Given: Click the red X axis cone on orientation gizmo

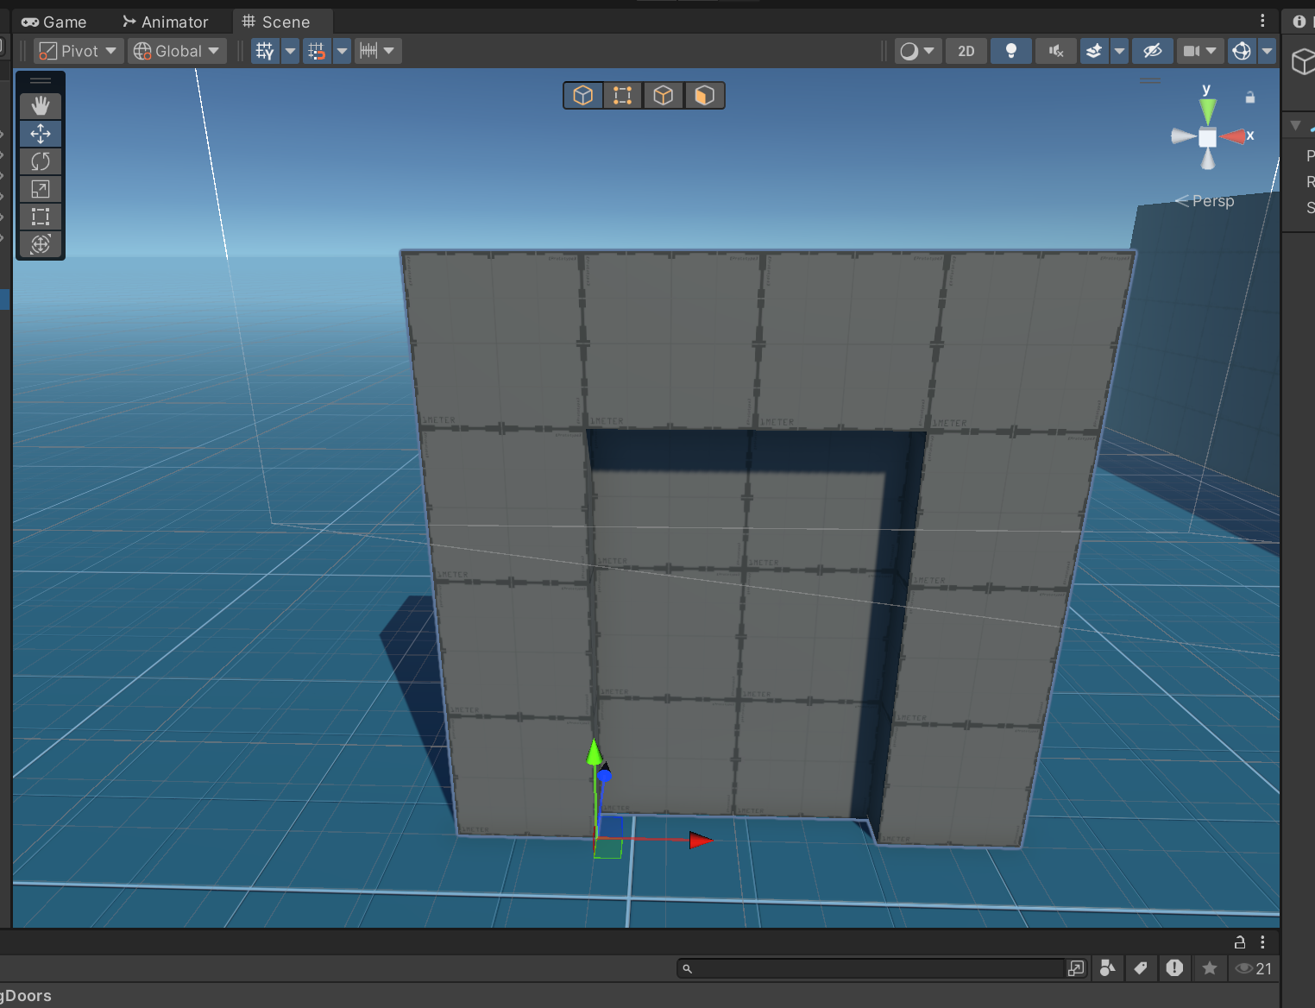Looking at the screenshot, I should point(1234,136).
